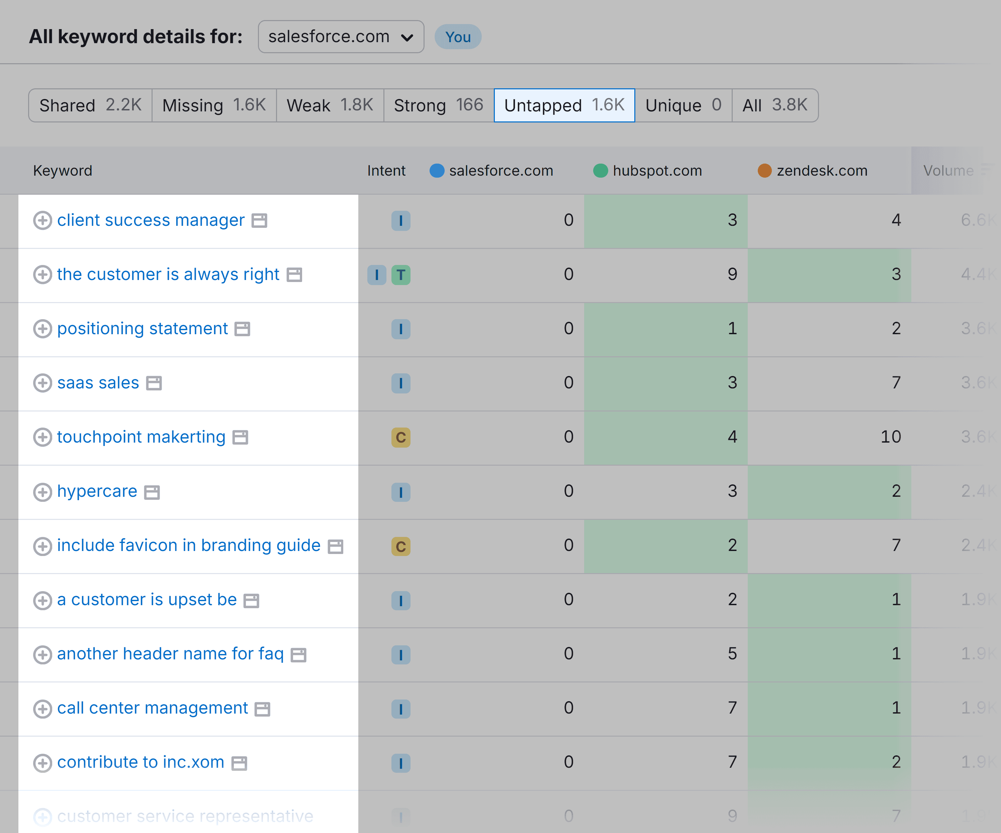Click the Commercial C badge for 'touchpoint makerting'

coord(401,438)
